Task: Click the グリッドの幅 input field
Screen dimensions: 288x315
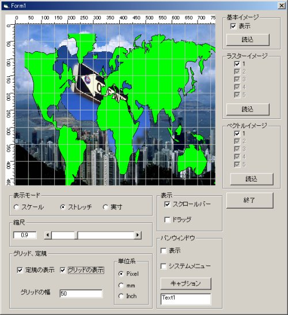Action: [x=81, y=294]
